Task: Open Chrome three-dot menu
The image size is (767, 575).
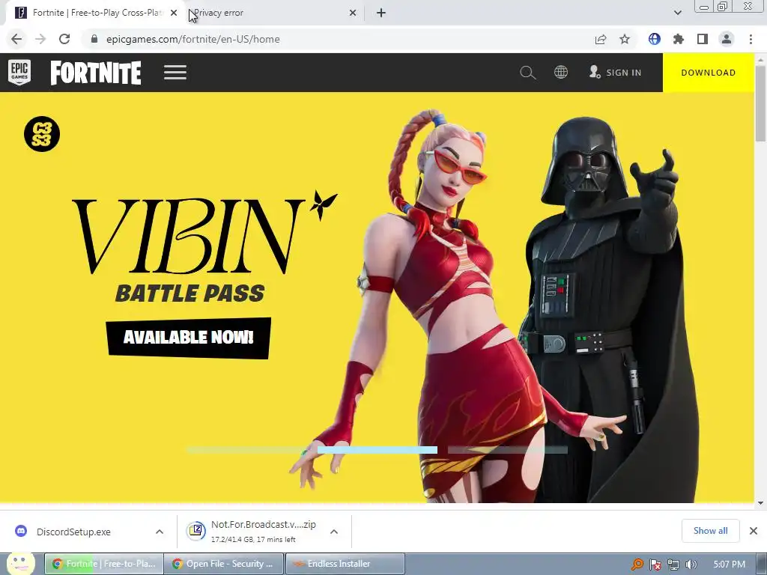Action: pyautogui.click(x=751, y=39)
